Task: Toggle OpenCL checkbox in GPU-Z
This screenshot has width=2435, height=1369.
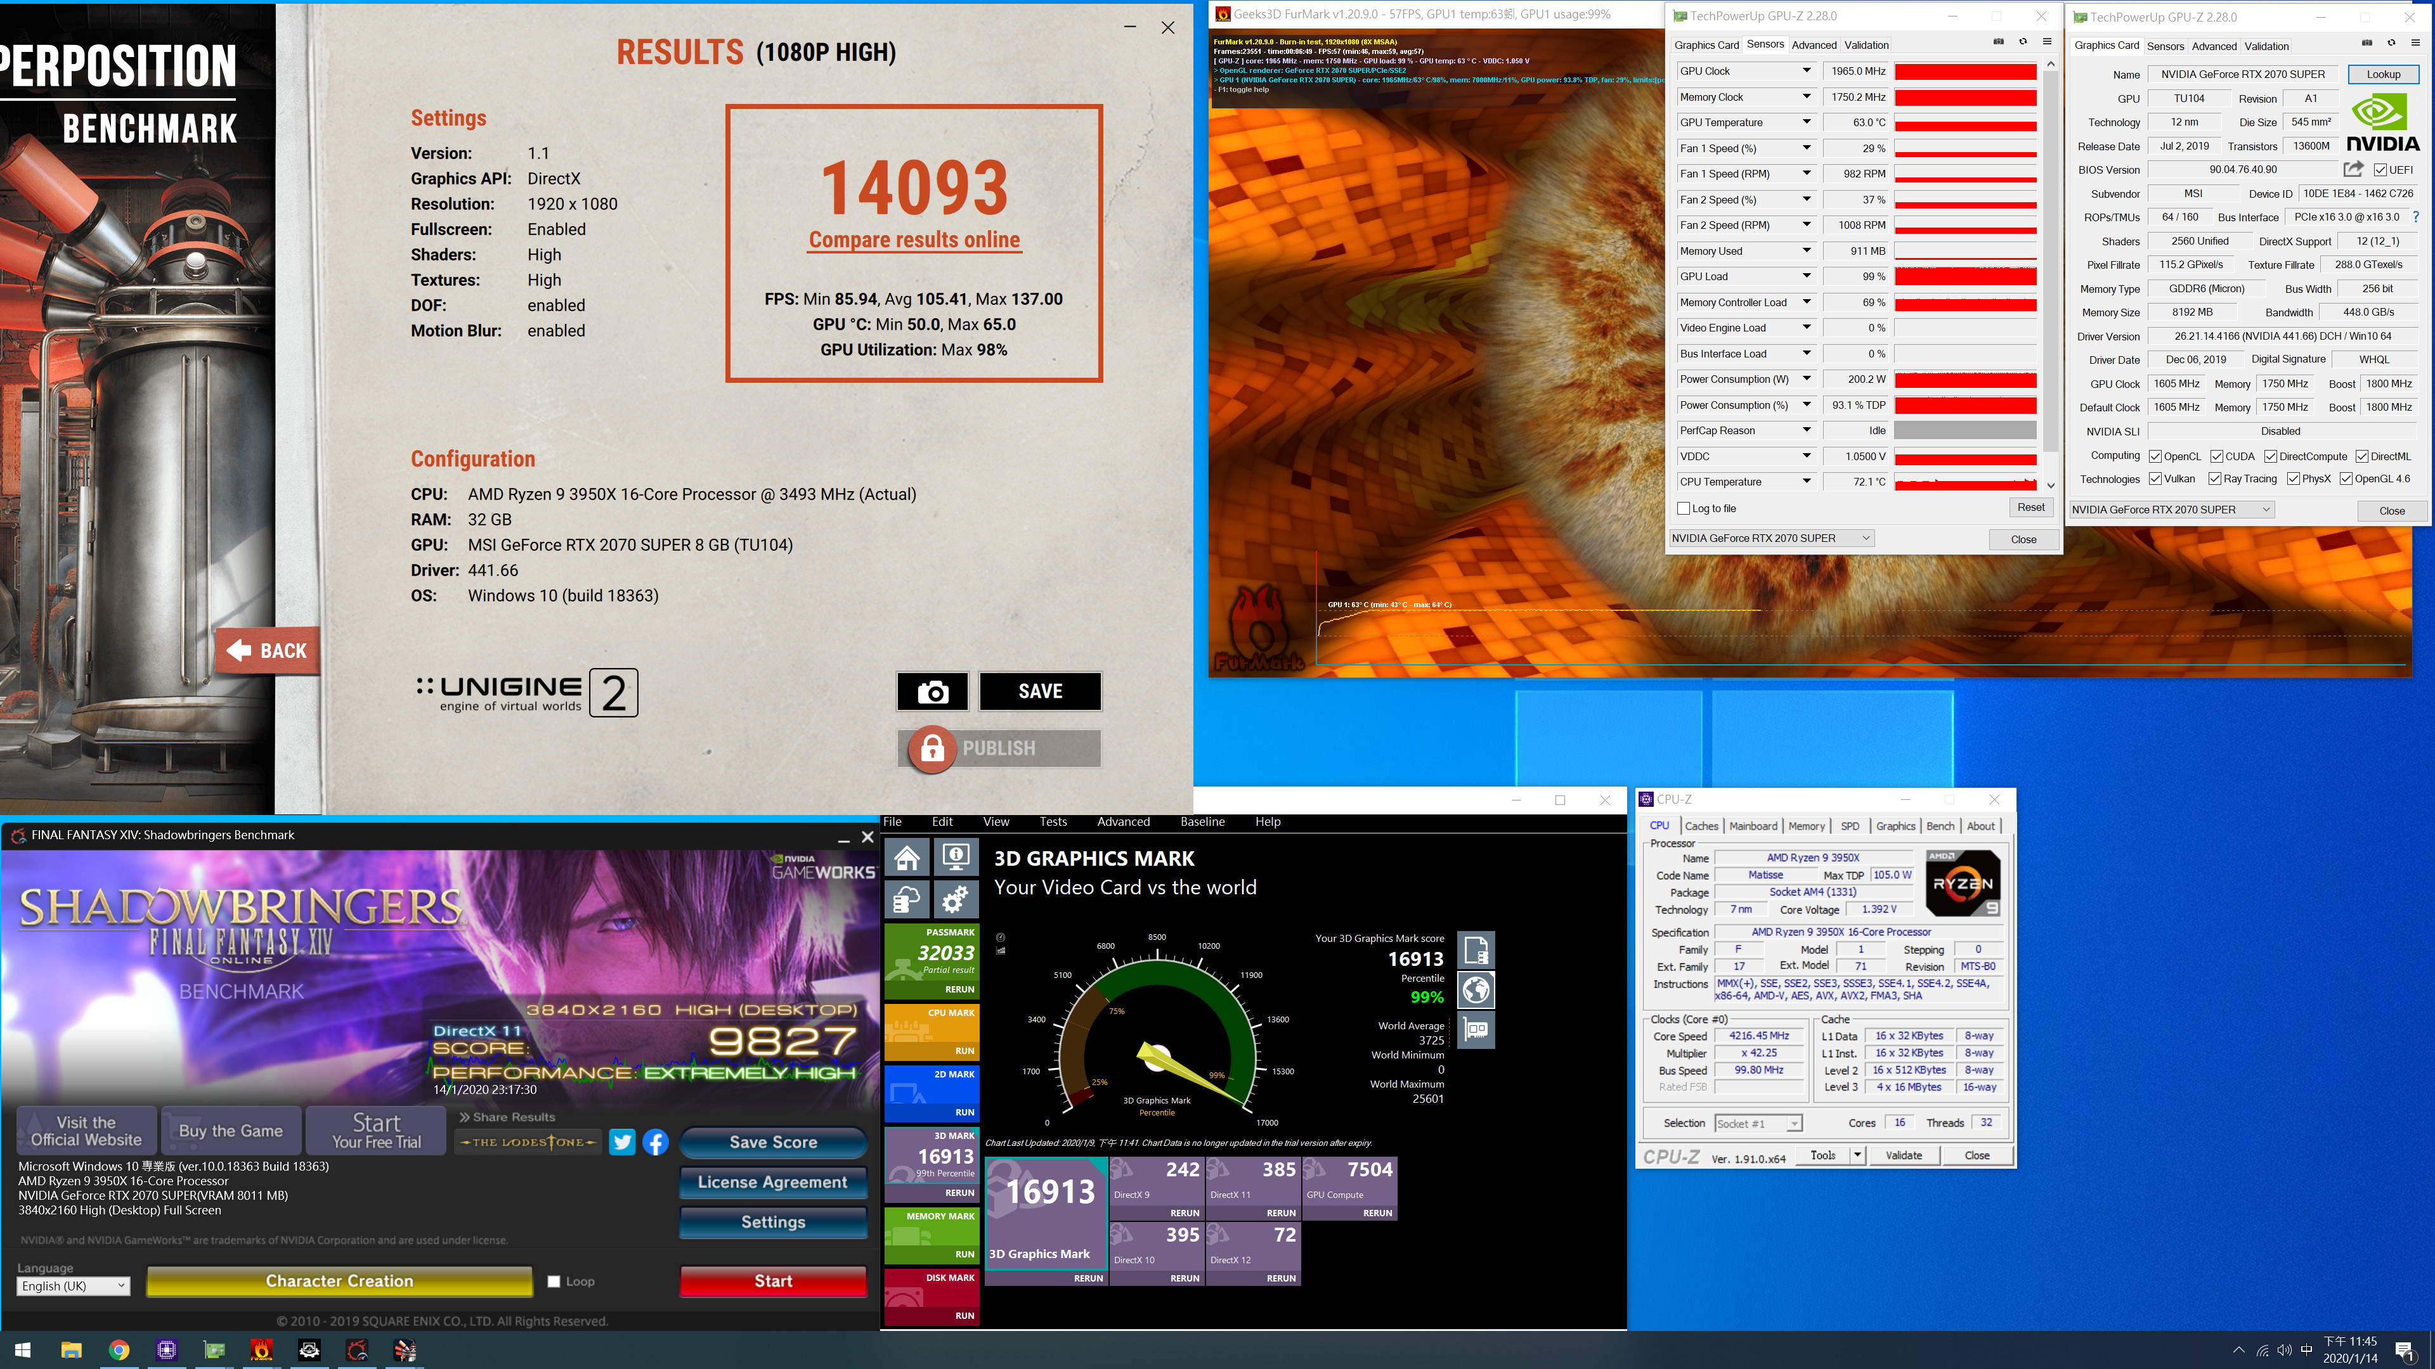Action: (x=2155, y=456)
